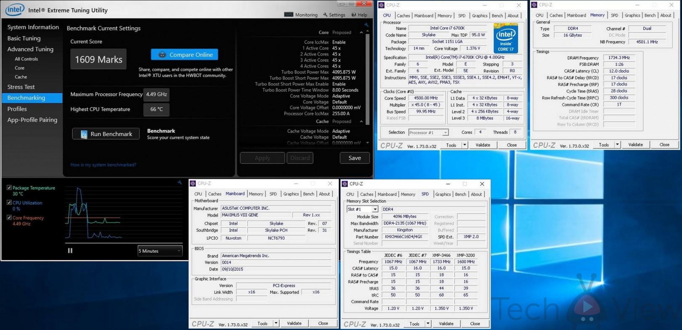This screenshot has height=330, width=682.
Task: Click the MAXIMUS VIII GENE model field
Action: [257, 215]
